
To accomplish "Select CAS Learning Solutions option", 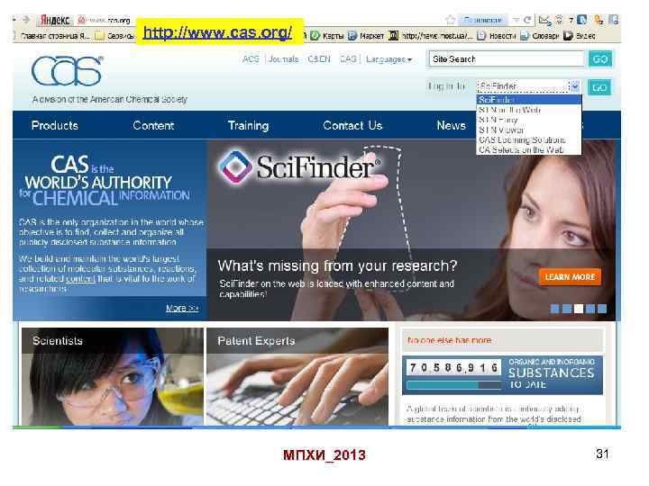I will (x=528, y=139).
